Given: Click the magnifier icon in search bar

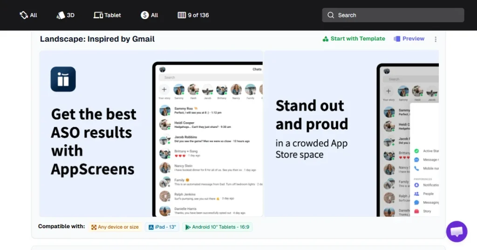Looking at the screenshot, I should [331, 15].
